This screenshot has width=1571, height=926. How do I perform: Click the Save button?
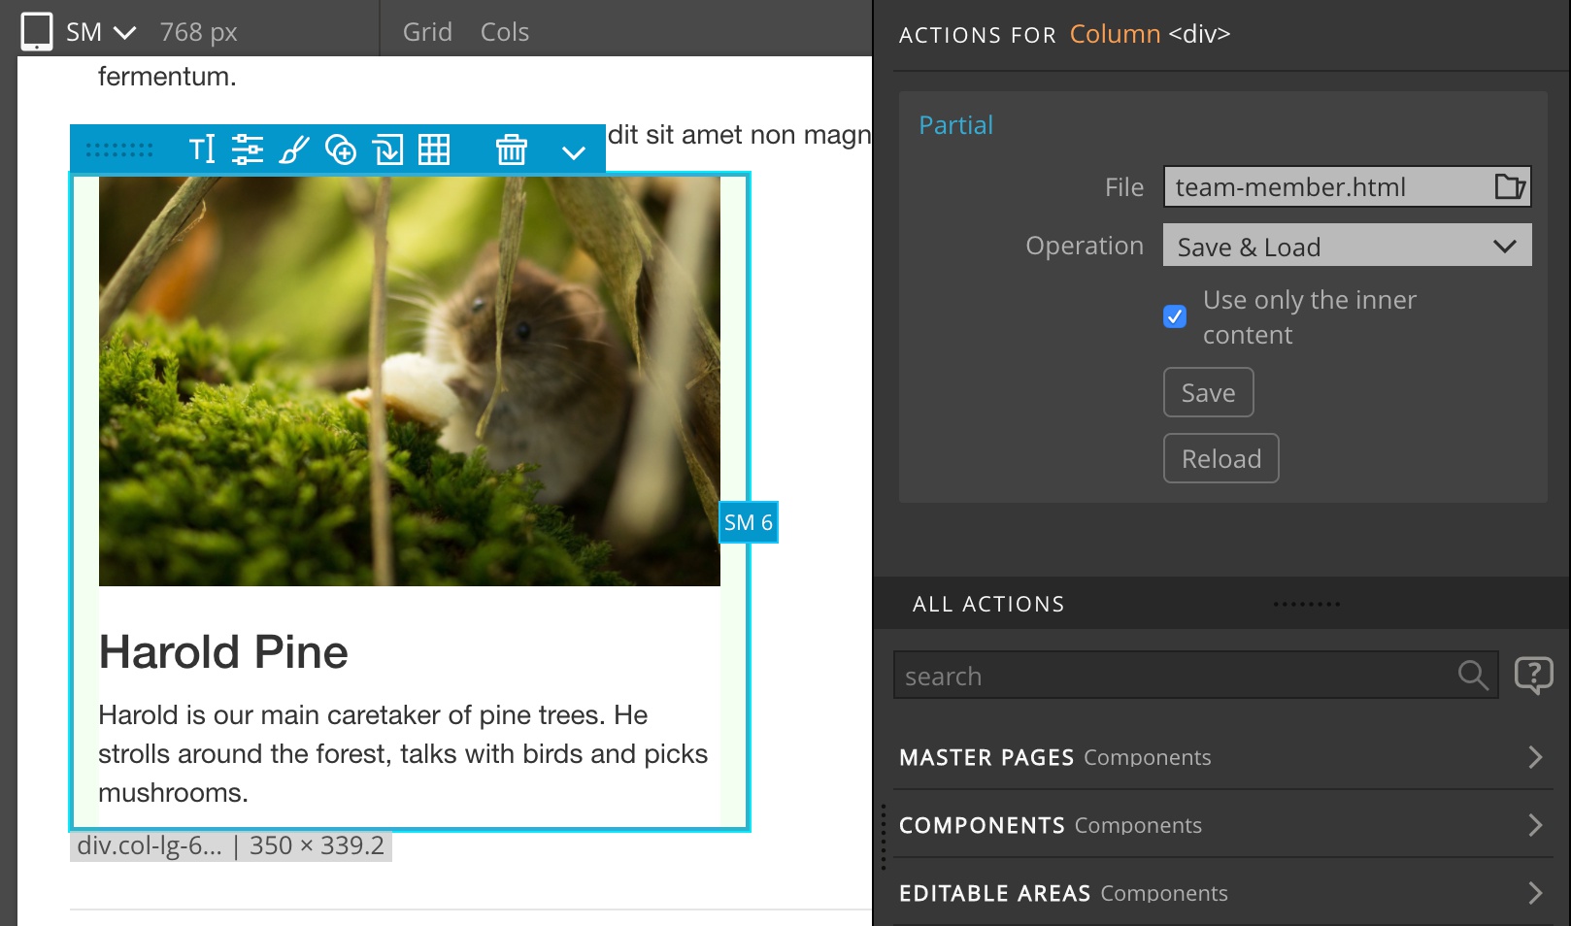click(x=1209, y=392)
